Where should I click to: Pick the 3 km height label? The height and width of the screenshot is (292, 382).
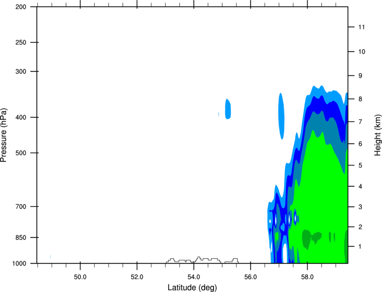pos(360,207)
